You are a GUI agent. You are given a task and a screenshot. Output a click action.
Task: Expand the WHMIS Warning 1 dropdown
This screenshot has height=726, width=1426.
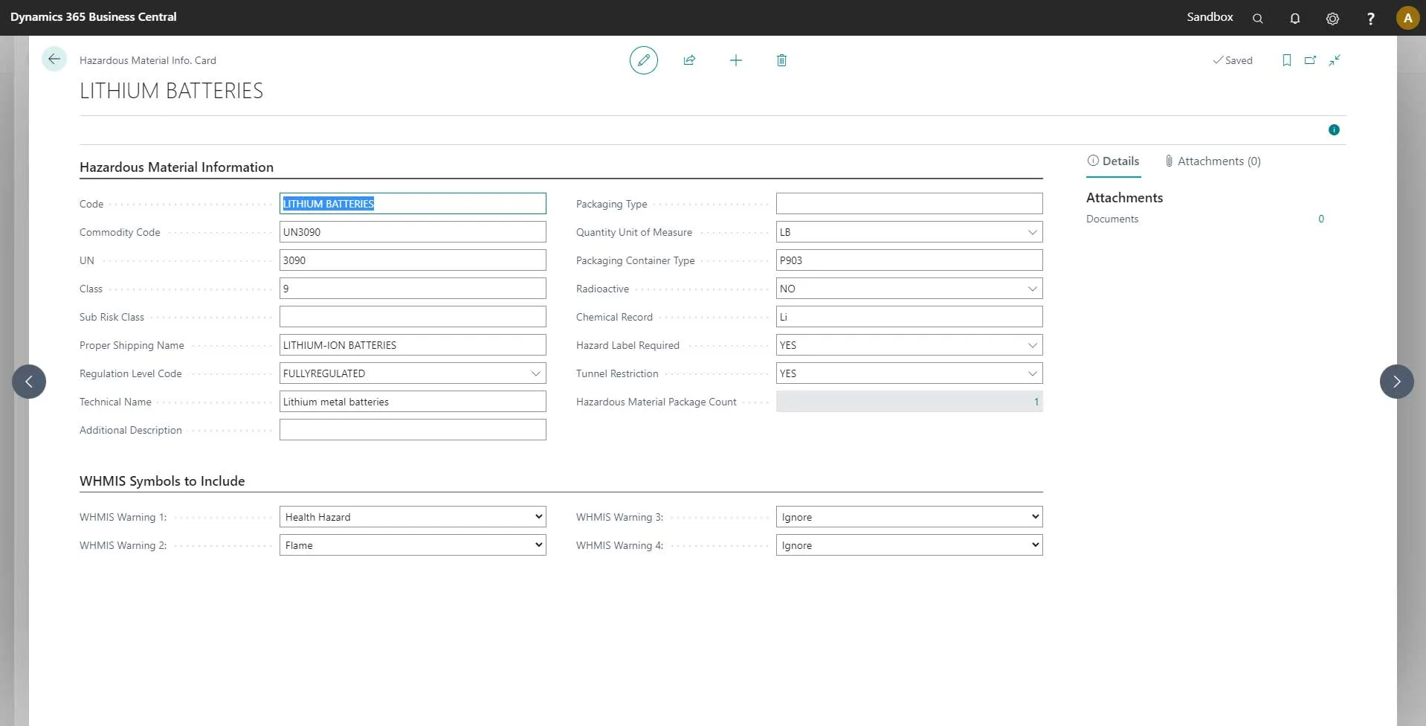tap(538, 517)
